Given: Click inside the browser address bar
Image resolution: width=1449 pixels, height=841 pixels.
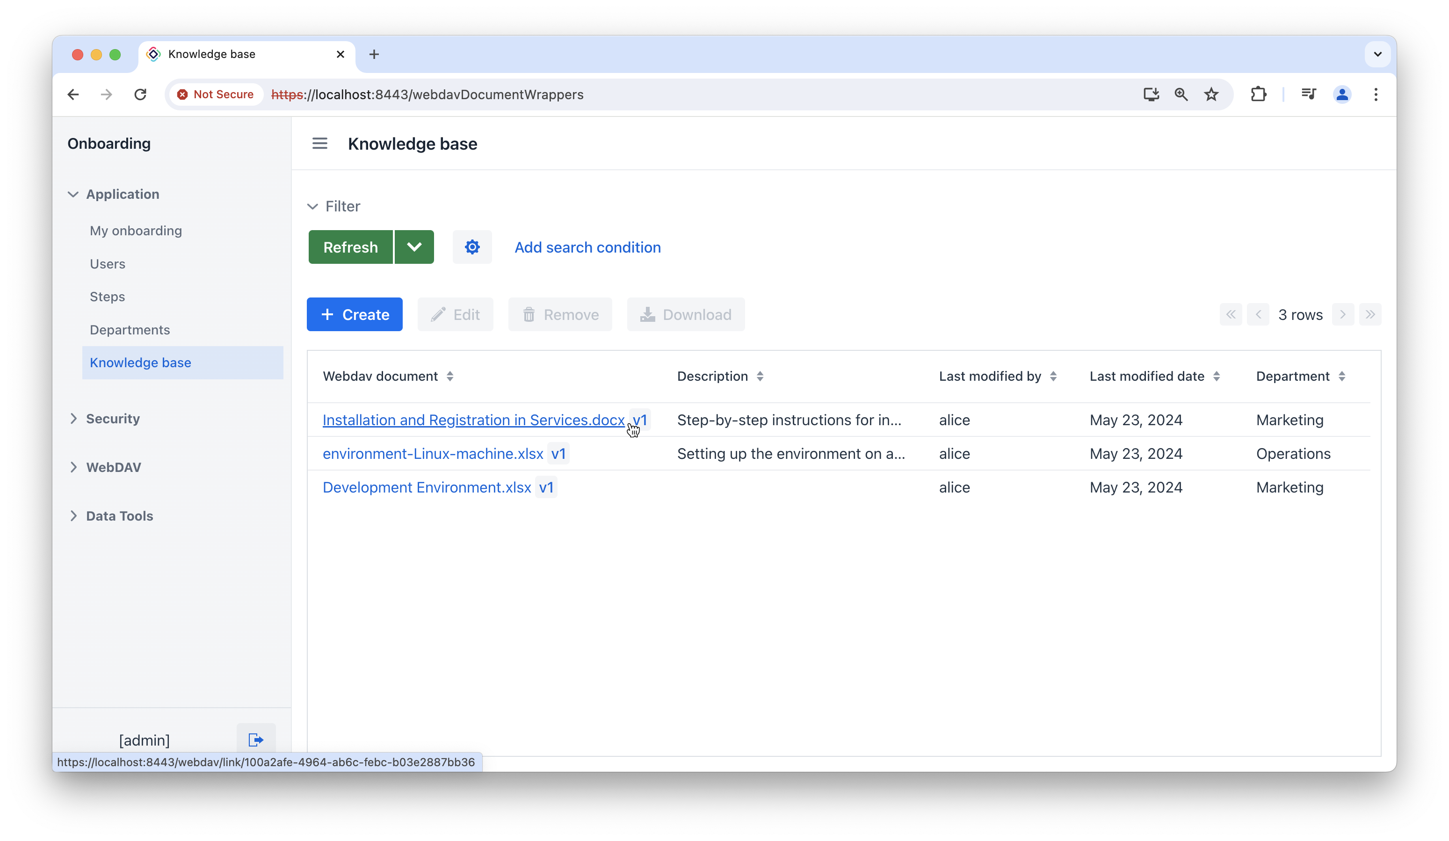Looking at the screenshot, I should point(690,94).
